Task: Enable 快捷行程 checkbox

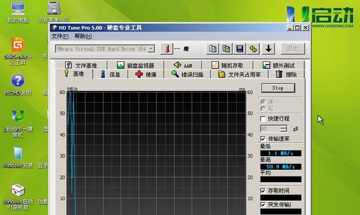Action: (x=263, y=119)
